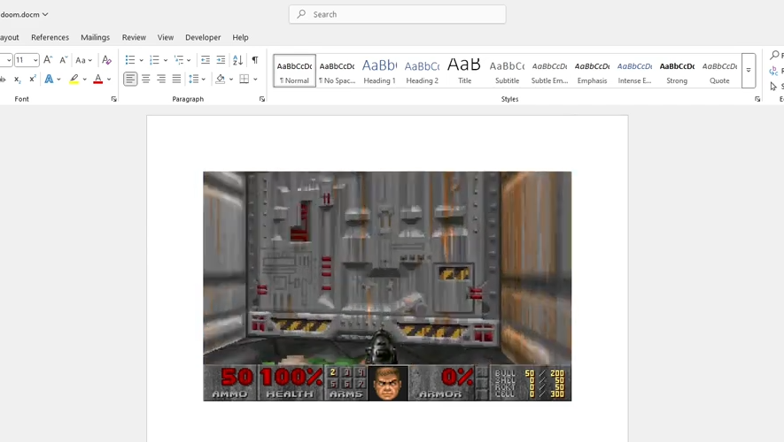Select the Doom game image in document
This screenshot has height=442, width=784.
tap(387, 286)
